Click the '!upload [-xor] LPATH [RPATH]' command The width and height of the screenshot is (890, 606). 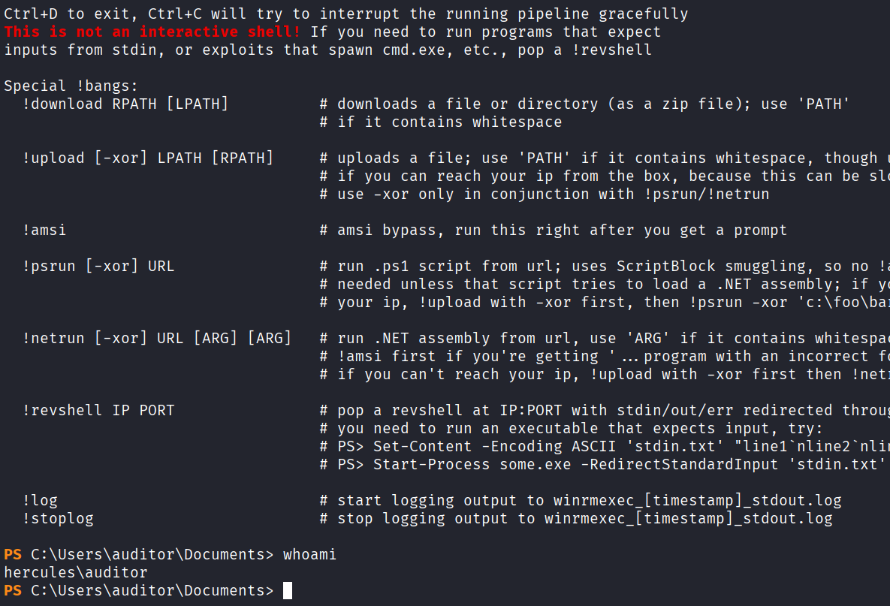(x=147, y=158)
